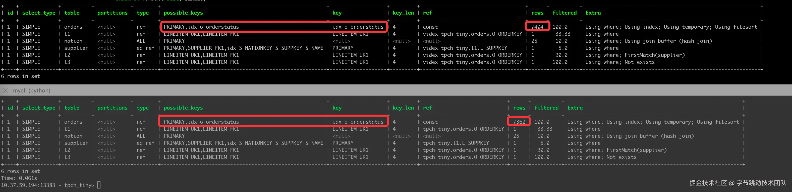The image size is (792, 192).
Task: Click the 'eq_ref' type cell in the upper table
Action: (145, 48)
